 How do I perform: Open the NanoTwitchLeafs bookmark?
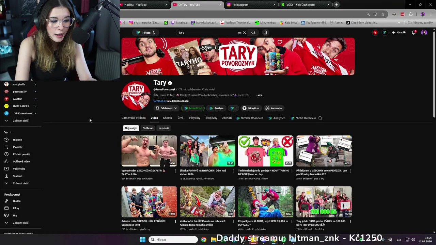(x=204, y=23)
